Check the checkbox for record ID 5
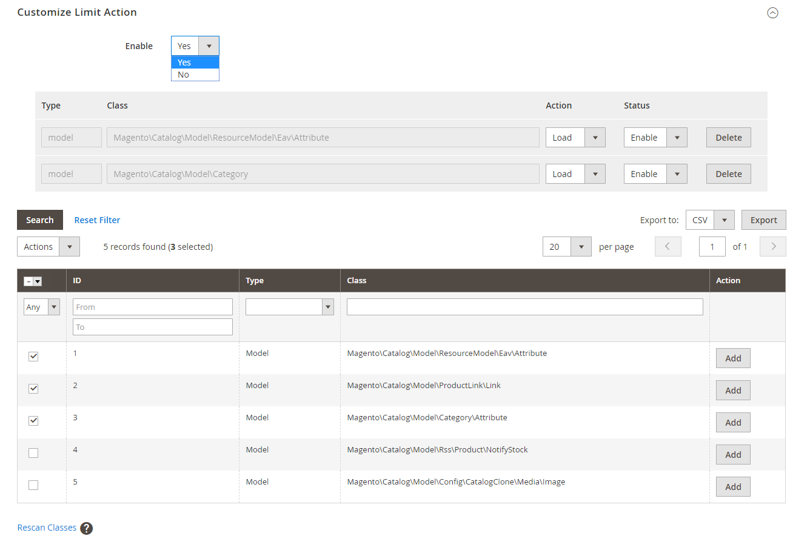 pyautogui.click(x=33, y=485)
